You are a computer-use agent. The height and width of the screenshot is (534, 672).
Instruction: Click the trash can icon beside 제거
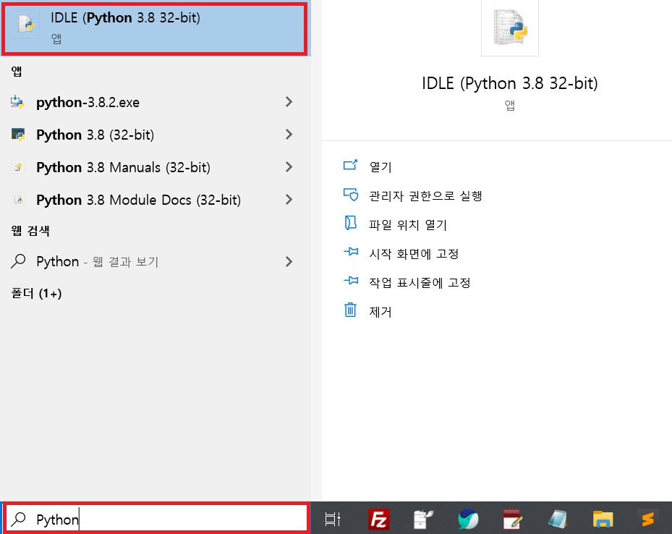(351, 310)
